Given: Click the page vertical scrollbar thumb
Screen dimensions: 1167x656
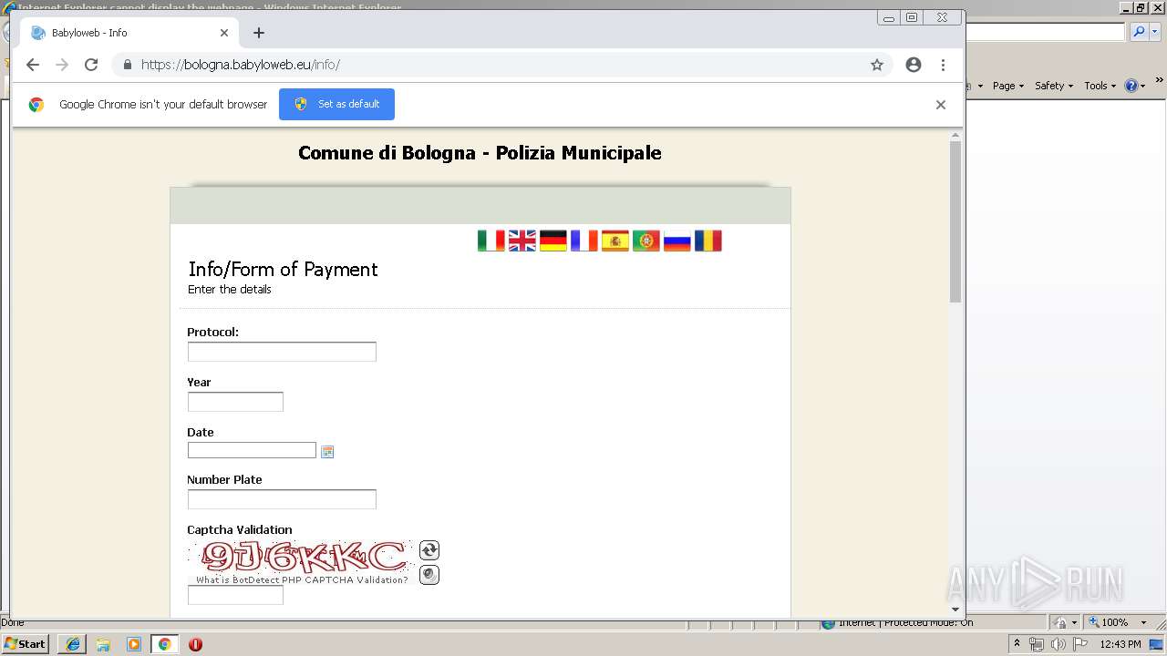Looking at the screenshot, I should (x=955, y=221).
